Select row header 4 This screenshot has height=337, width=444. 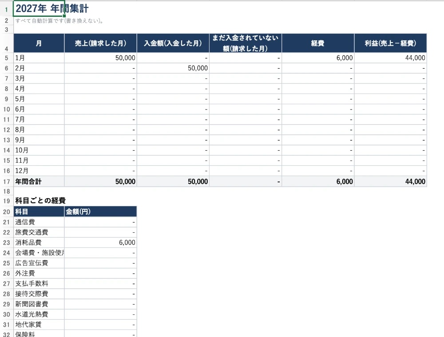pyautogui.click(x=7, y=43)
